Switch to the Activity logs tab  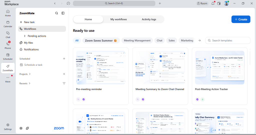pos(149,19)
